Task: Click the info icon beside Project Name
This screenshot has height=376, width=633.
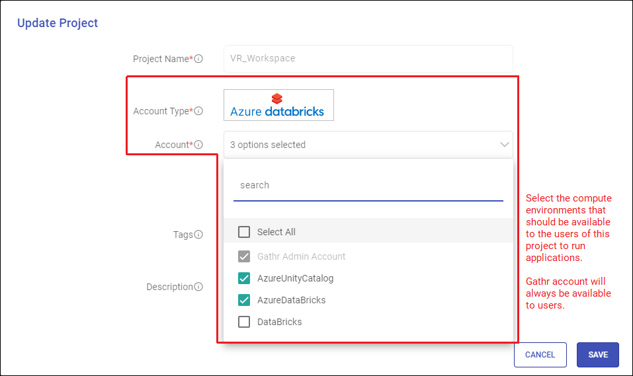Action: [x=198, y=59]
